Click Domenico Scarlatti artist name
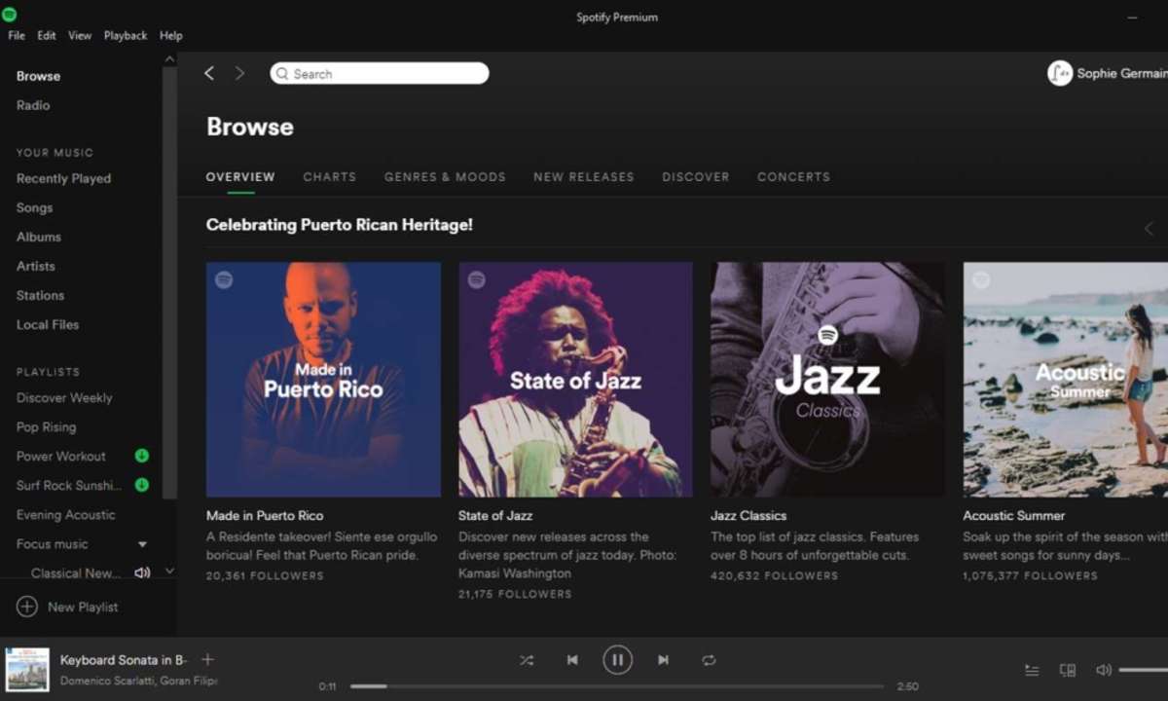This screenshot has height=701, width=1168. (107, 681)
